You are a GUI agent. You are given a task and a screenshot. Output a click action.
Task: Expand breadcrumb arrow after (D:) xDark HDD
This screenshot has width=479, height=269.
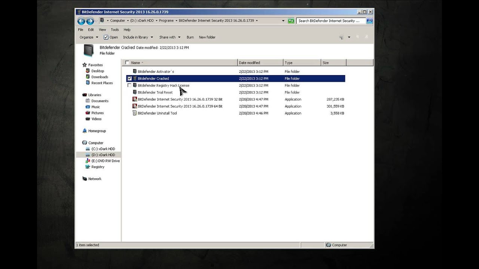(156, 21)
